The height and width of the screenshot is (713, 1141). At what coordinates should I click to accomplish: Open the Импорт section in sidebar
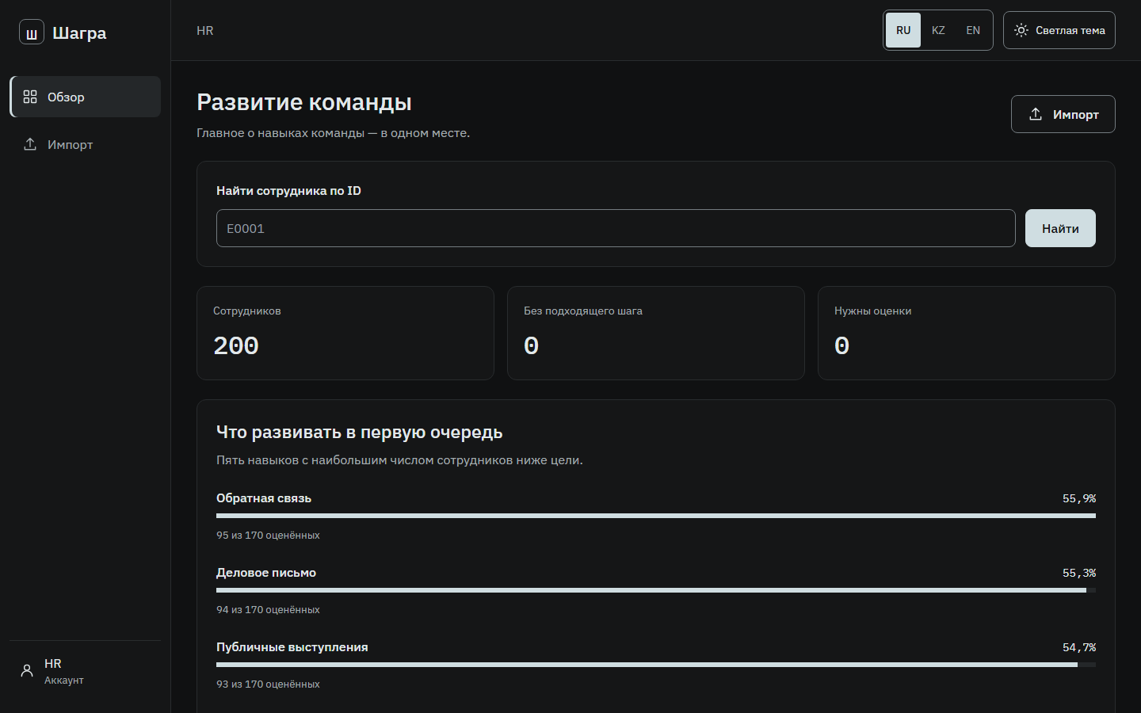coord(86,144)
